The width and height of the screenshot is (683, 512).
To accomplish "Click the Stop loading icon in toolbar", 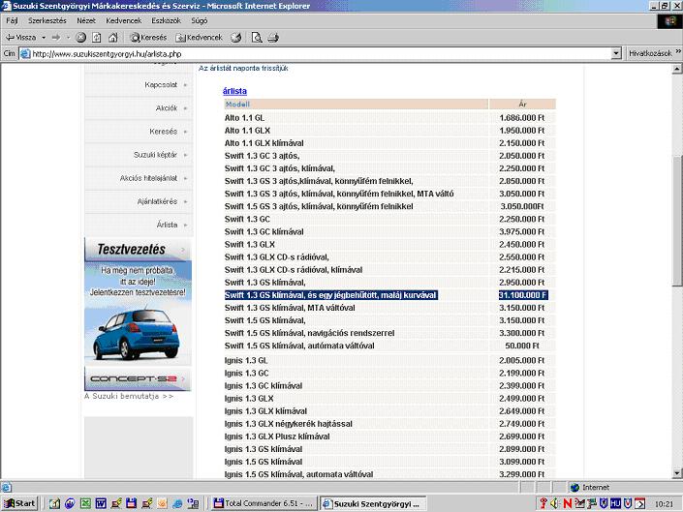I will (81, 38).
